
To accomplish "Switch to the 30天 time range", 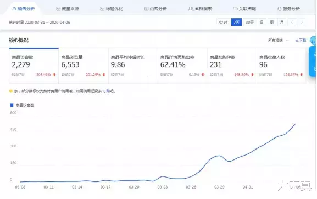I will (x=250, y=22).
